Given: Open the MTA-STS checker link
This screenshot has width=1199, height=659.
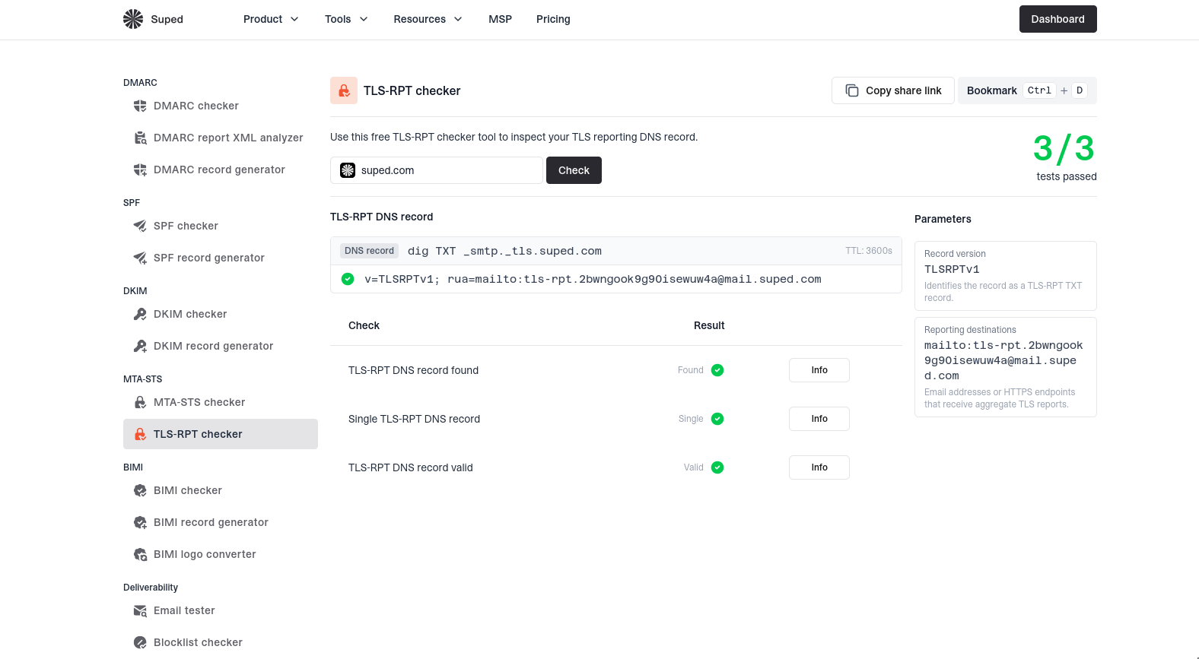Looking at the screenshot, I should [x=221, y=402].
